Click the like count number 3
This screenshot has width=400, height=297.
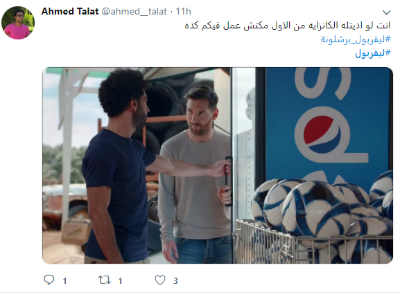[x=175, y=280]
